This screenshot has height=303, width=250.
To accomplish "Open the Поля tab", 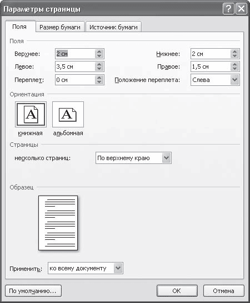I will (19, 27).
